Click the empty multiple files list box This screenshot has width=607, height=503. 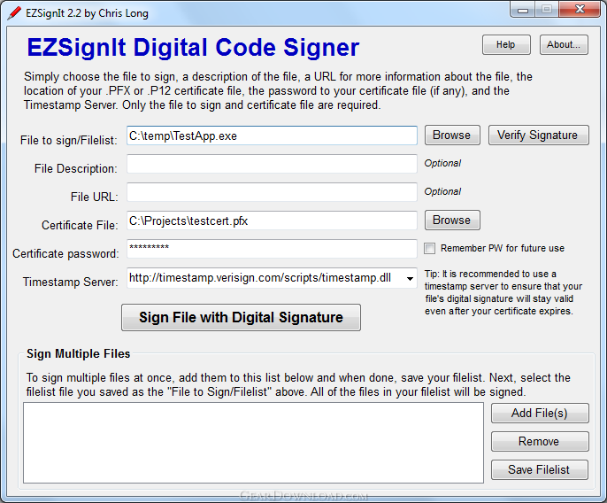click(254, 443)
